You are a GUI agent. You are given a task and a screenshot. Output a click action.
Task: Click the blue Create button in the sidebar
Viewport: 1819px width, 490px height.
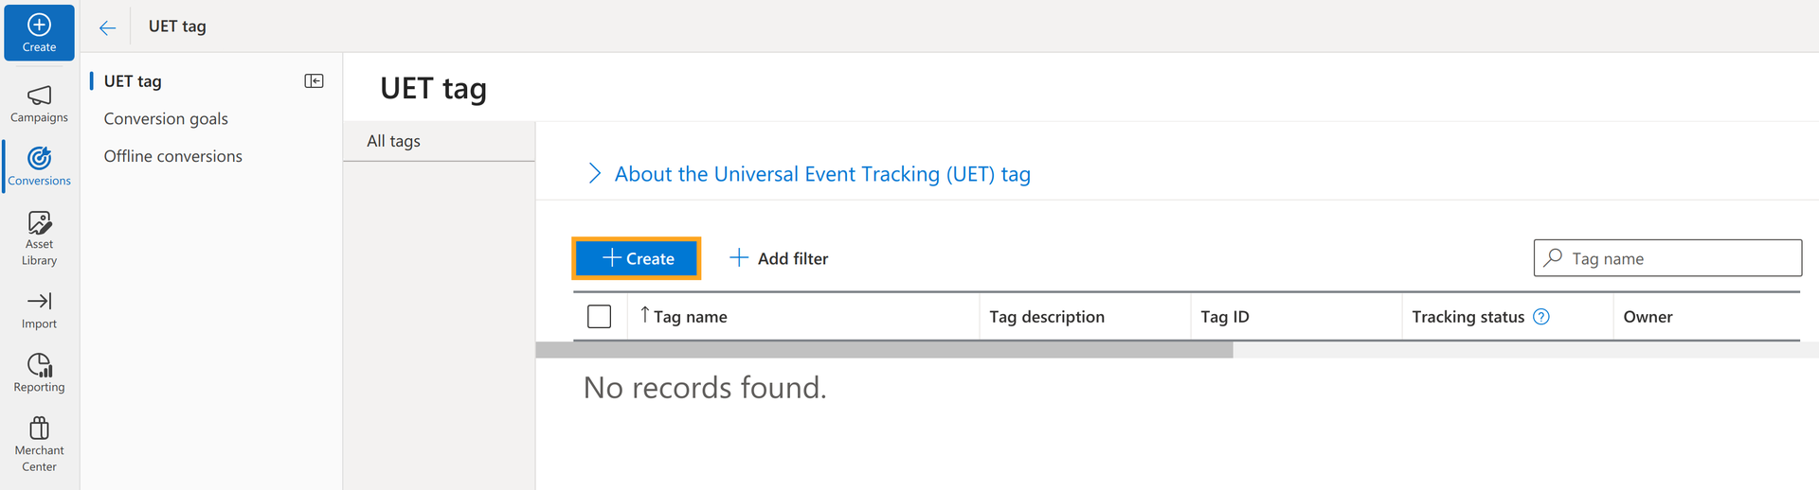click(39, 32)
